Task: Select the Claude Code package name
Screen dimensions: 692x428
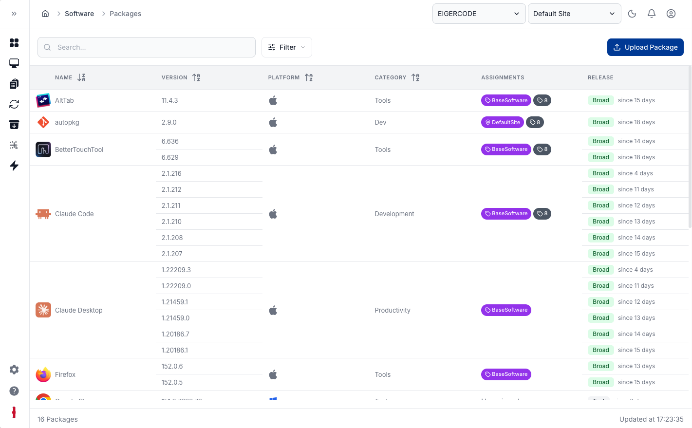Action: pyautogui.click(x=75, y=214)
